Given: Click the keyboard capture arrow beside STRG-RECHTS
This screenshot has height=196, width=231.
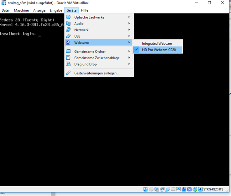Looking at the screenshot, I should coord(200,189).
